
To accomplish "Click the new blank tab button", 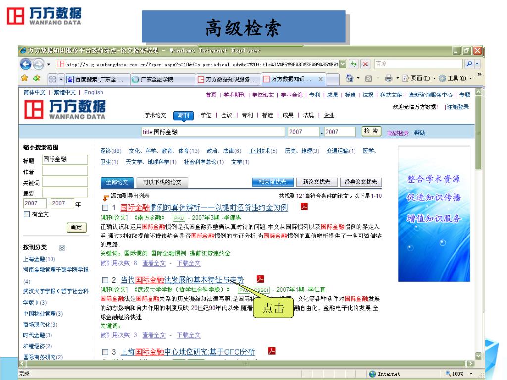I will tap(333, 79).
